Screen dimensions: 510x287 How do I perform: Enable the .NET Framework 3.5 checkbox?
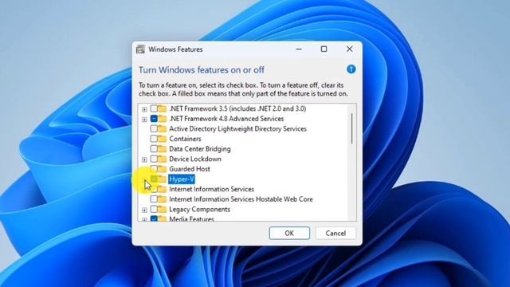(154, 108)
